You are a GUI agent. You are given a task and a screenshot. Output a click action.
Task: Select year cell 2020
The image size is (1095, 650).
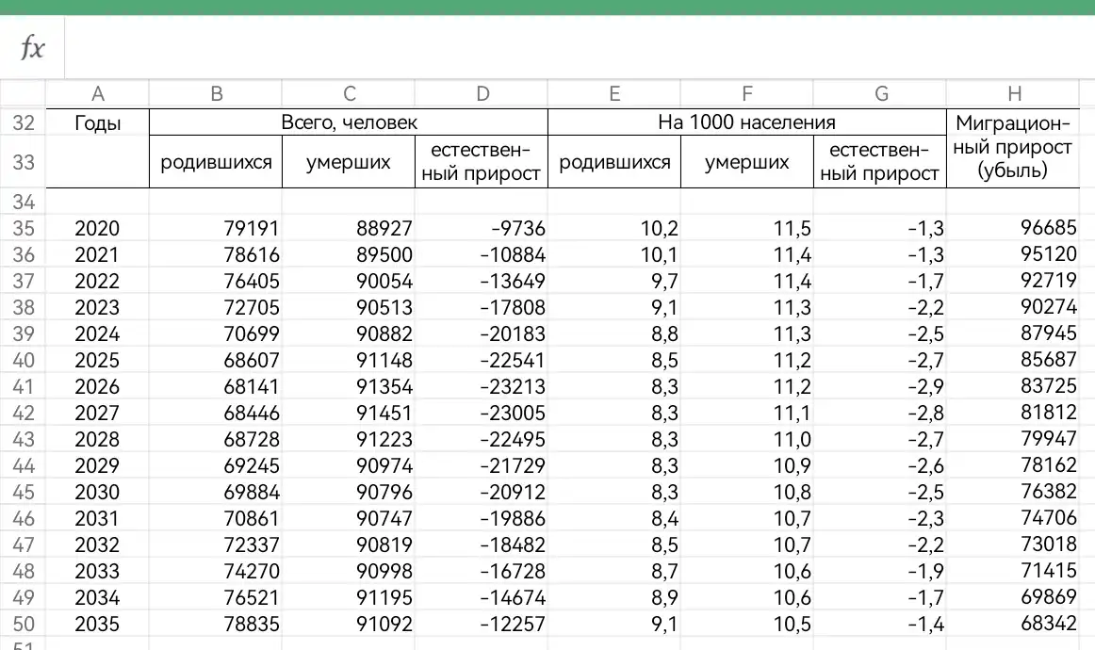[97, 228]
